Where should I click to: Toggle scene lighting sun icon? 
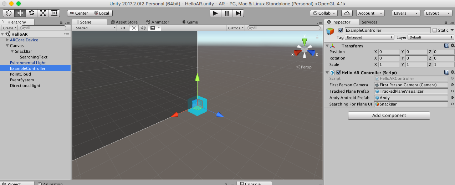coord(134,28)
